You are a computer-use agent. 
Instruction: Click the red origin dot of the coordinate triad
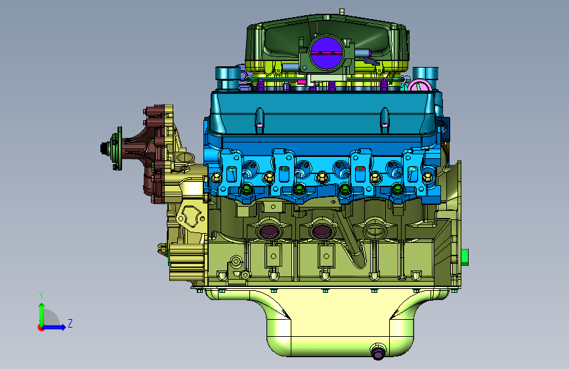(40, 328)
